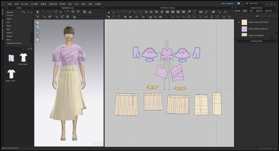Image resolution: width=279 pixels, height=151 pixels.
Task: Click the refresh icon beside library search
Action: pos(29,49)
